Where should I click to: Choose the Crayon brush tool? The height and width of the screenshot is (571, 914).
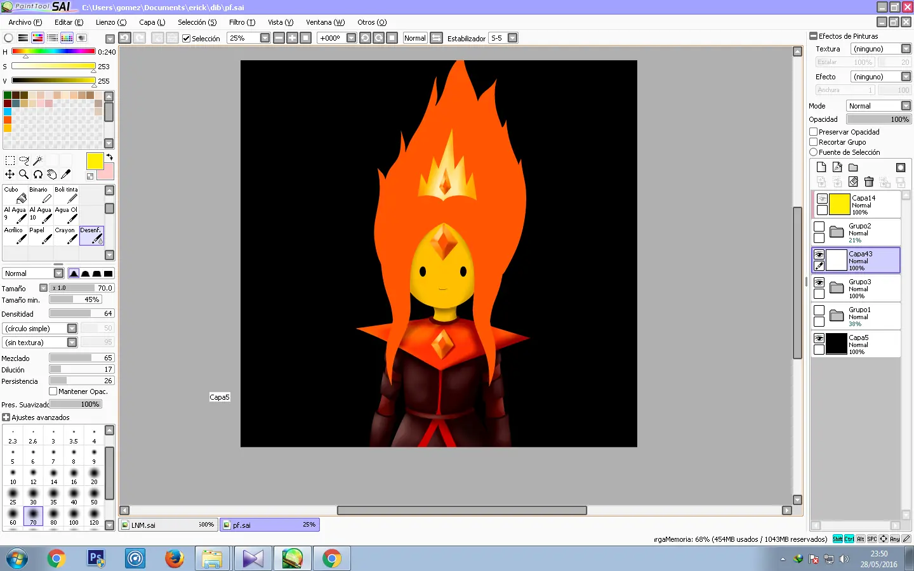tap(66, 235)
